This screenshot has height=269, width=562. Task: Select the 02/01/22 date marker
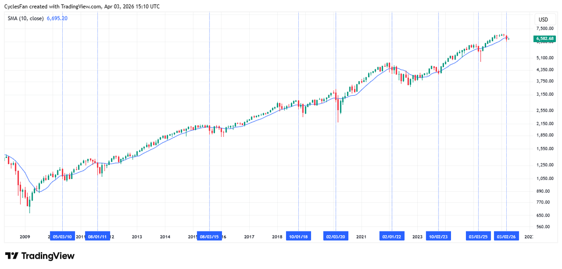[392, 237]
